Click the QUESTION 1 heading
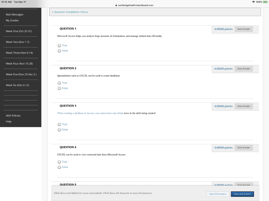The image size is (269, 201). (x=68, y=29)
